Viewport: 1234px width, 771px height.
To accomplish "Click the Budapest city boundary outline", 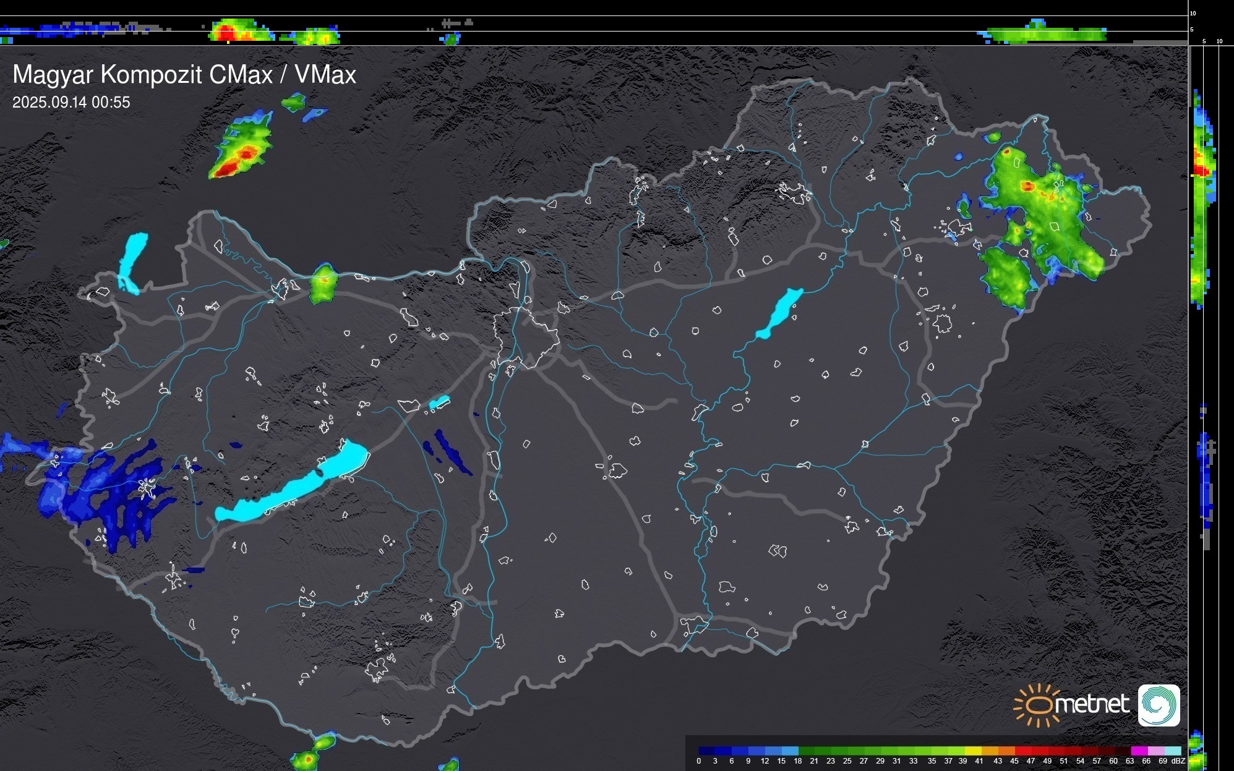I will (x=527, y=337).
